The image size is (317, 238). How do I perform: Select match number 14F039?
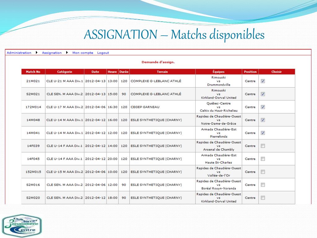33,146
